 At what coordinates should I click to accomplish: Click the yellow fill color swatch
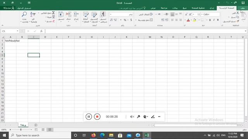pos(195,20)
